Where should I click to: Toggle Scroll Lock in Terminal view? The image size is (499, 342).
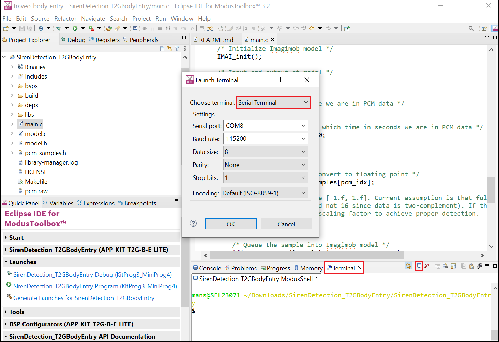[x=453, y=266]
